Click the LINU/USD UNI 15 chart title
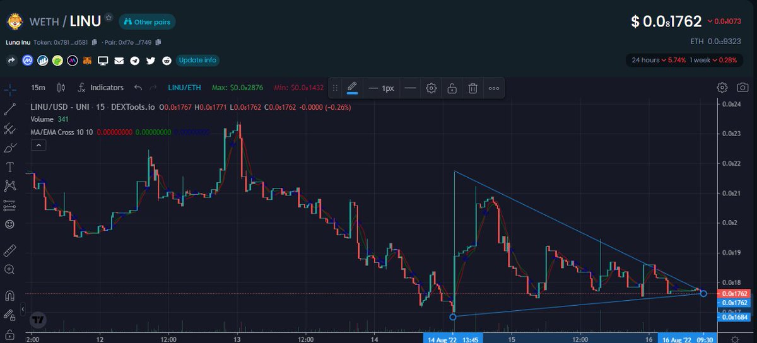The height and width of the screenshot is (343, 757). tap(93, 107)
